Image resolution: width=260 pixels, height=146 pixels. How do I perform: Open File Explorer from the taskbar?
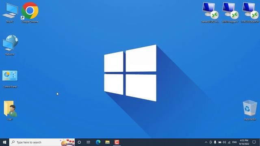[x=107, y=142]
